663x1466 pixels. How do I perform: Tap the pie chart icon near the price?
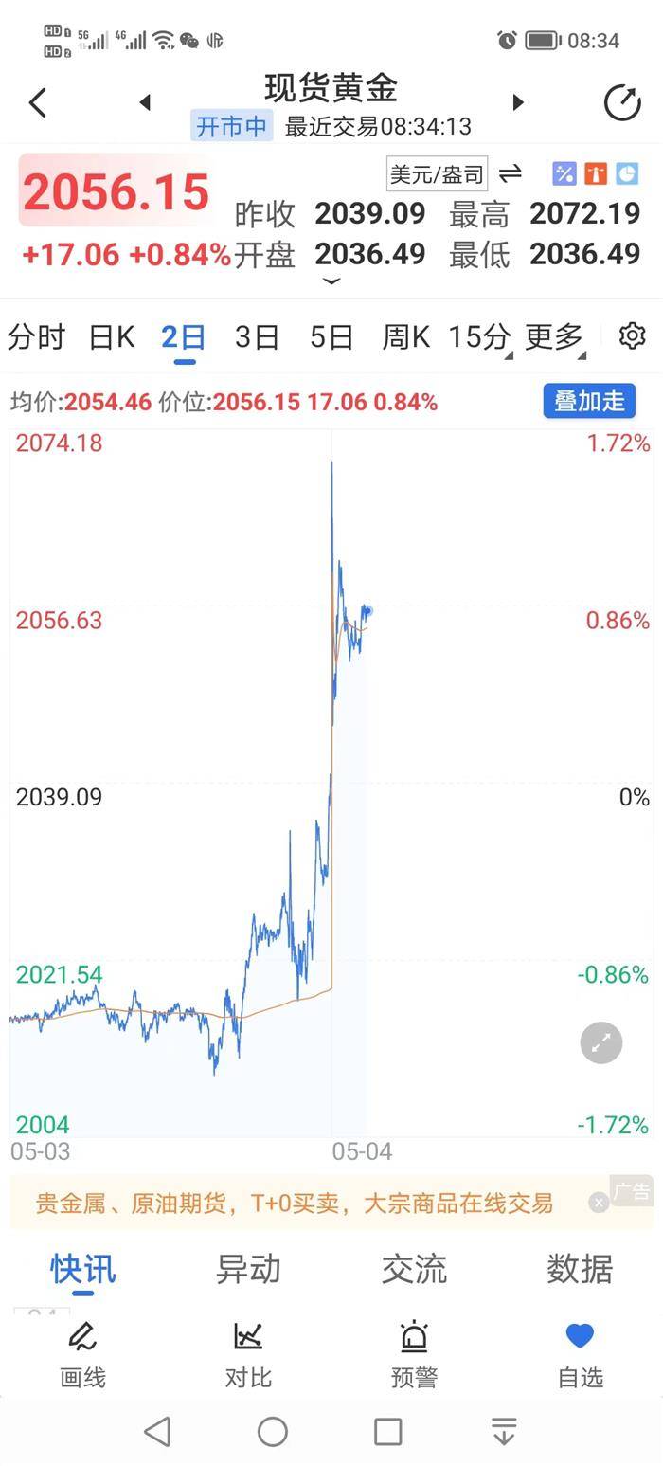(x=626, y=173)
